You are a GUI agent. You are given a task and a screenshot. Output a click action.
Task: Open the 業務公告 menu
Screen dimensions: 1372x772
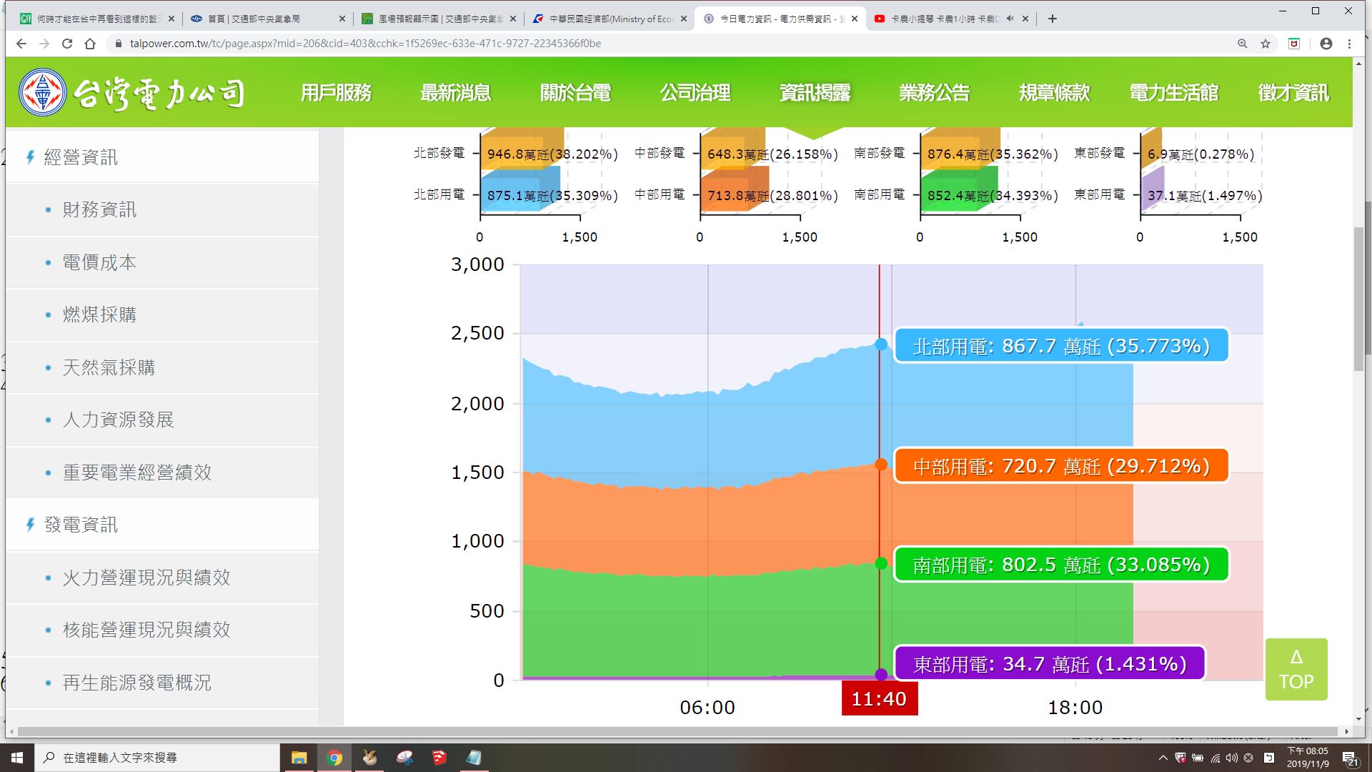click(x=935, y=93)
